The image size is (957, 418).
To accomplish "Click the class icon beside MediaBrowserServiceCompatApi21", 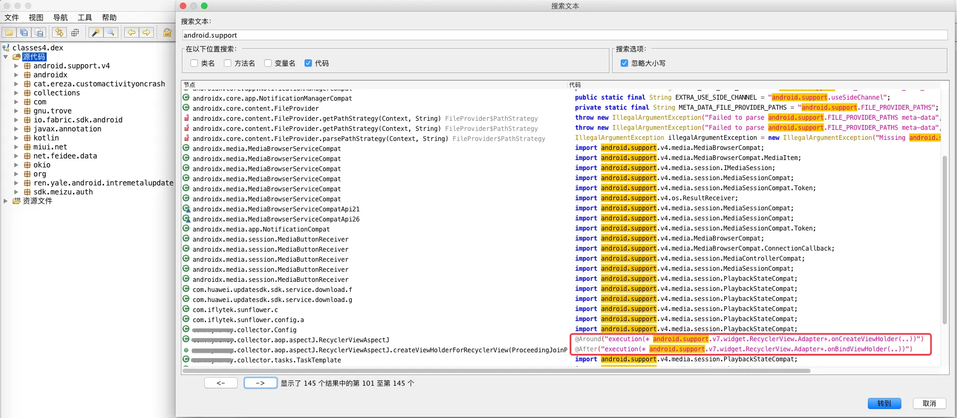I will pos(186,209).
